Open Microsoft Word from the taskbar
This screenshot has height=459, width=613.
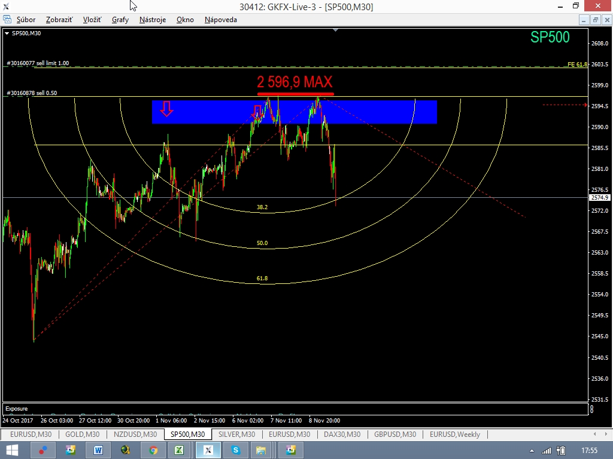point(98,451)
